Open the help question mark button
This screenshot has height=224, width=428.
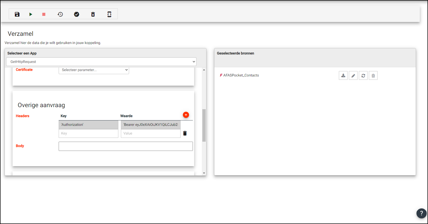pos(421,213)
